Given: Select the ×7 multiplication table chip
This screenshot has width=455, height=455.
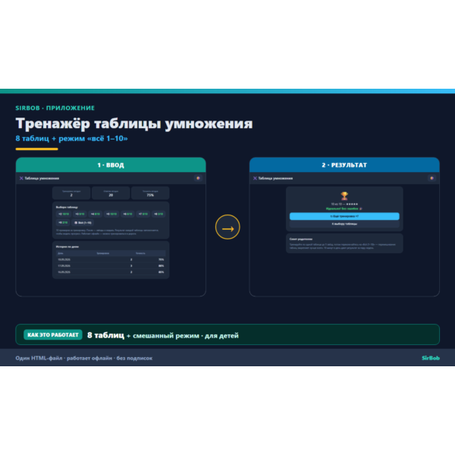Looking at the screenshot, I should click(143, 214).
